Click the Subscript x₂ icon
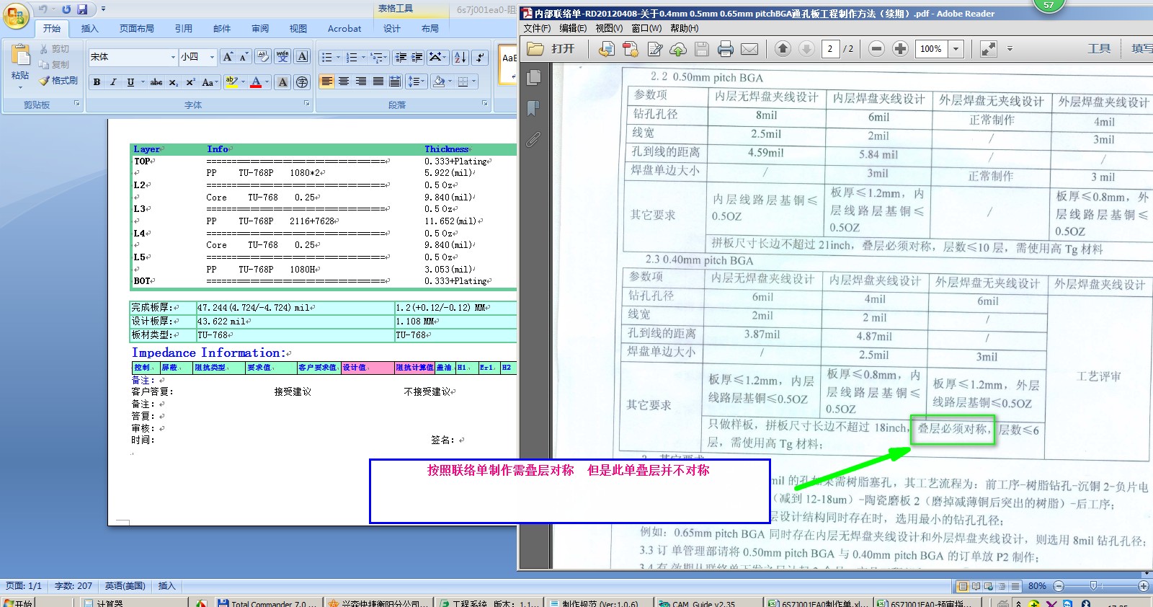Screen dimensions: 1153x607 tap(174, 82)
